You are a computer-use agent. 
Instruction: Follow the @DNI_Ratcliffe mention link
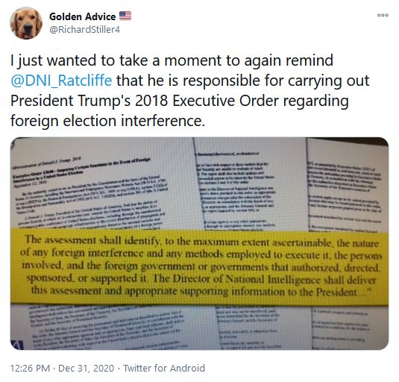click(x=61, y=81)
